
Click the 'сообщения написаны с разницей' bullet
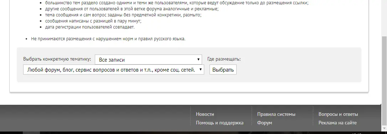tap(93, 21)
